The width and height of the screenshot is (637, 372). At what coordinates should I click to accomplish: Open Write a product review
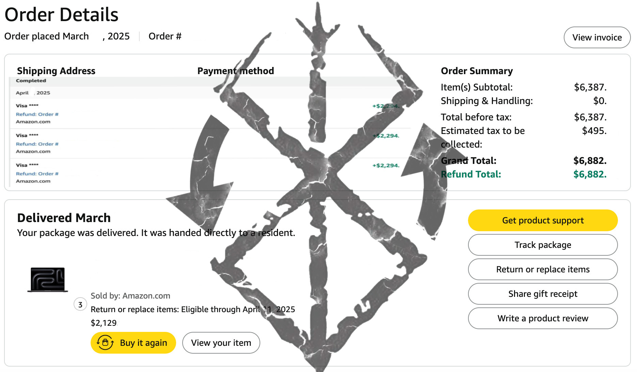pos(543,318)
